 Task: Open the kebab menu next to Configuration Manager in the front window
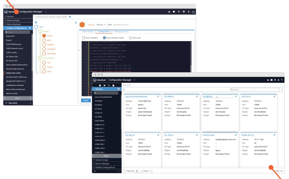134,80
